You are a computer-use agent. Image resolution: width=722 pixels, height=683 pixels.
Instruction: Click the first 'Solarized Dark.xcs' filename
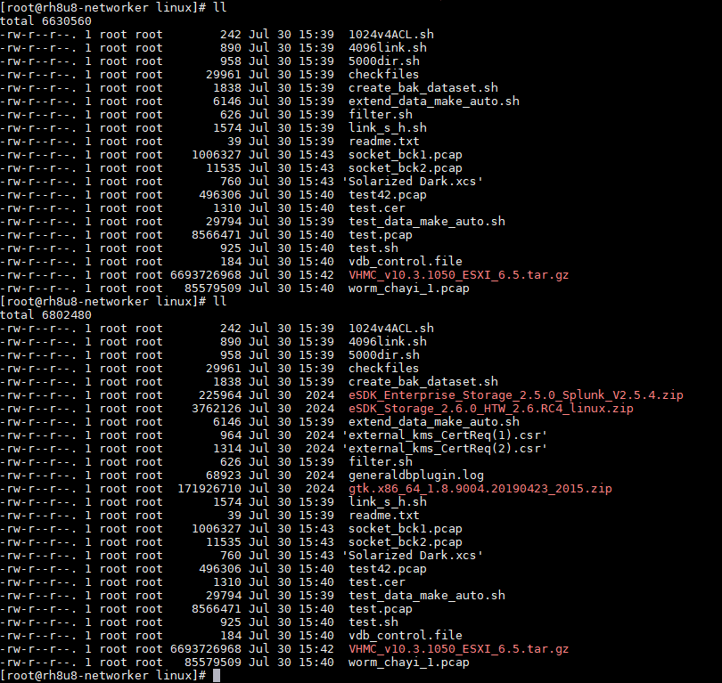coord(413,182)
